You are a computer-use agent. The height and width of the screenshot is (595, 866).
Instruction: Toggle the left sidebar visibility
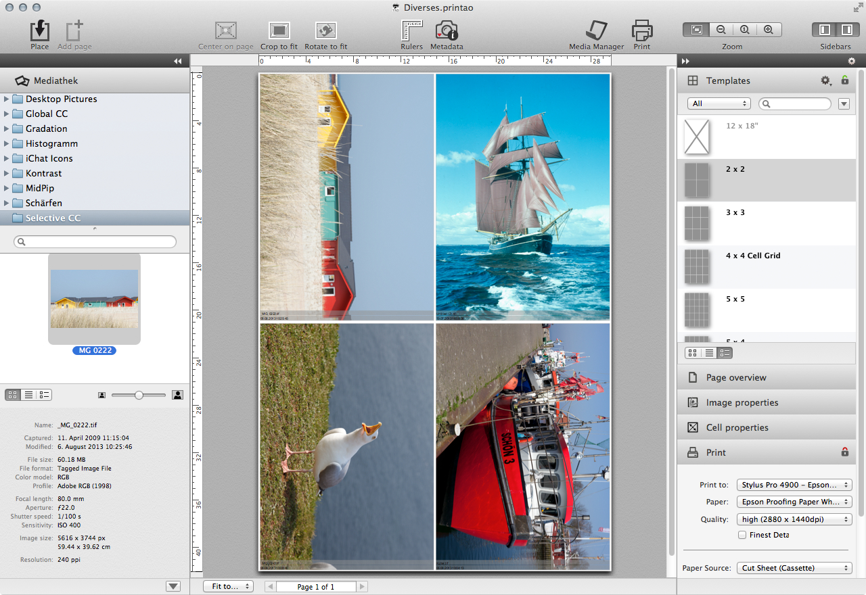(x=824, y=30)
